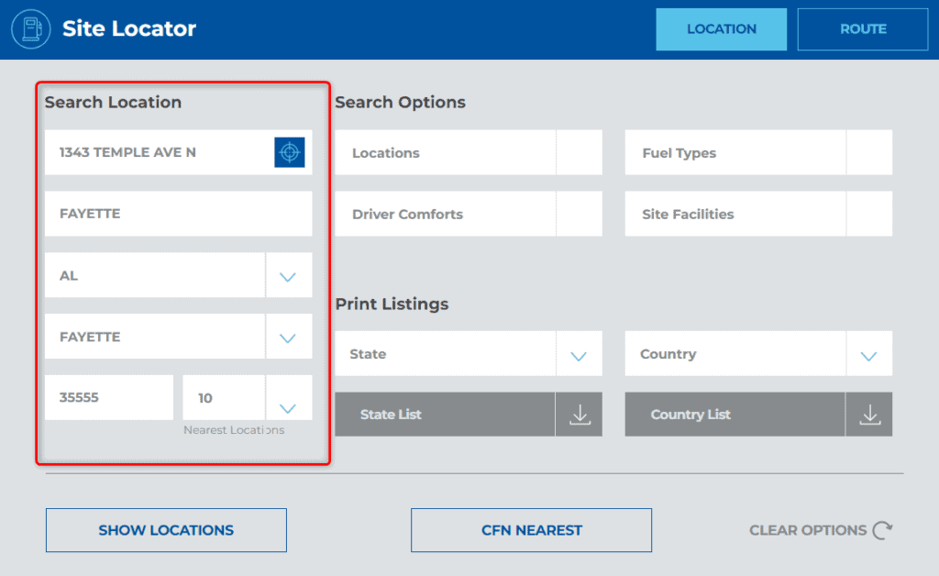
Task: Click the Search Options heading
Action: pyautogui.click(x=400, y=103)
